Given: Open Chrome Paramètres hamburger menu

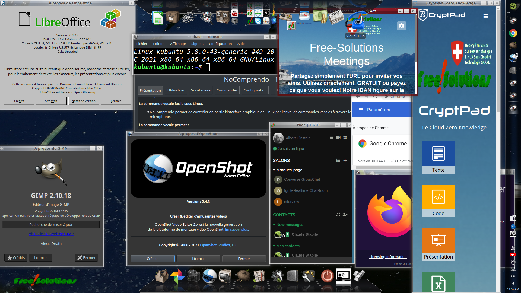Looking at the screenshot, I should [361, 110].
